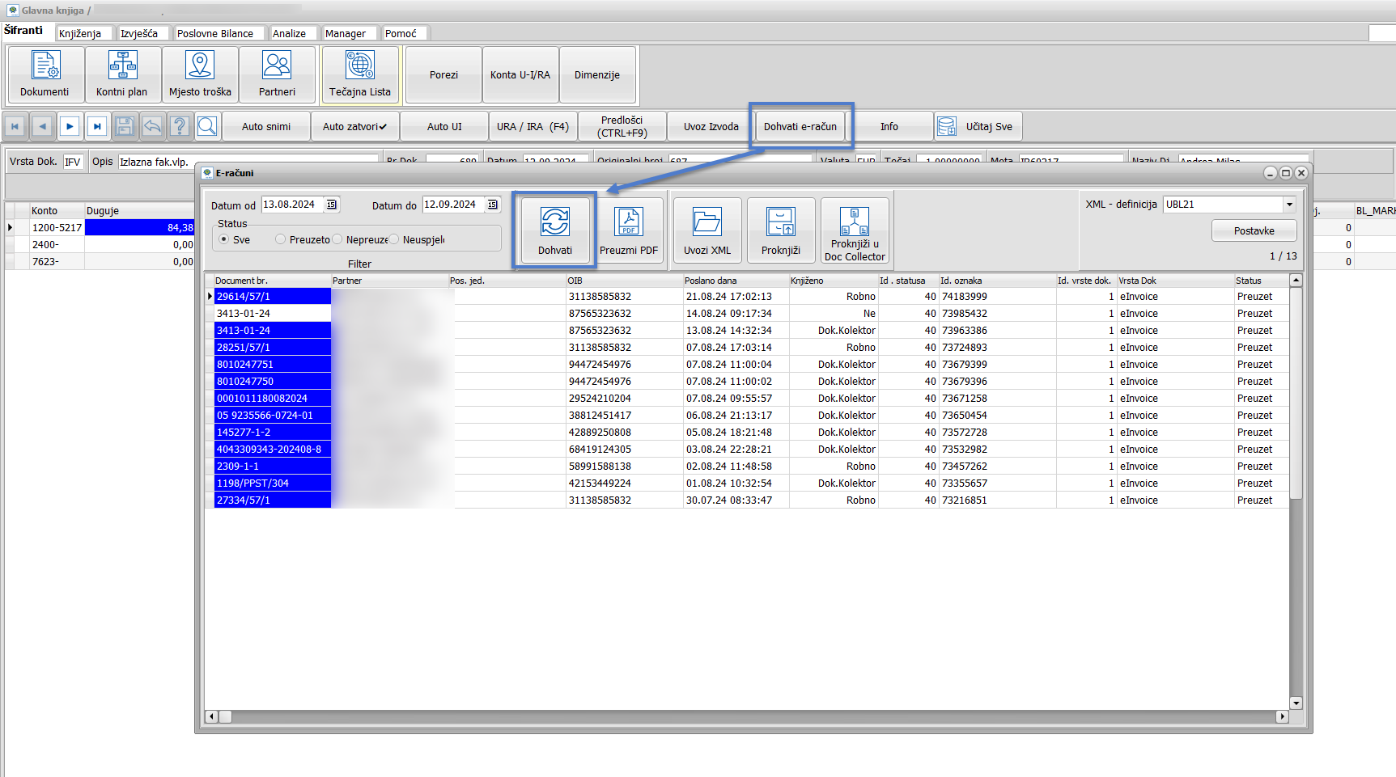Image resolution: width=1396 pixels, height=777 pixels.
Task: Click the Uvoz Izvoda button
Action: [x=711, y=126]
